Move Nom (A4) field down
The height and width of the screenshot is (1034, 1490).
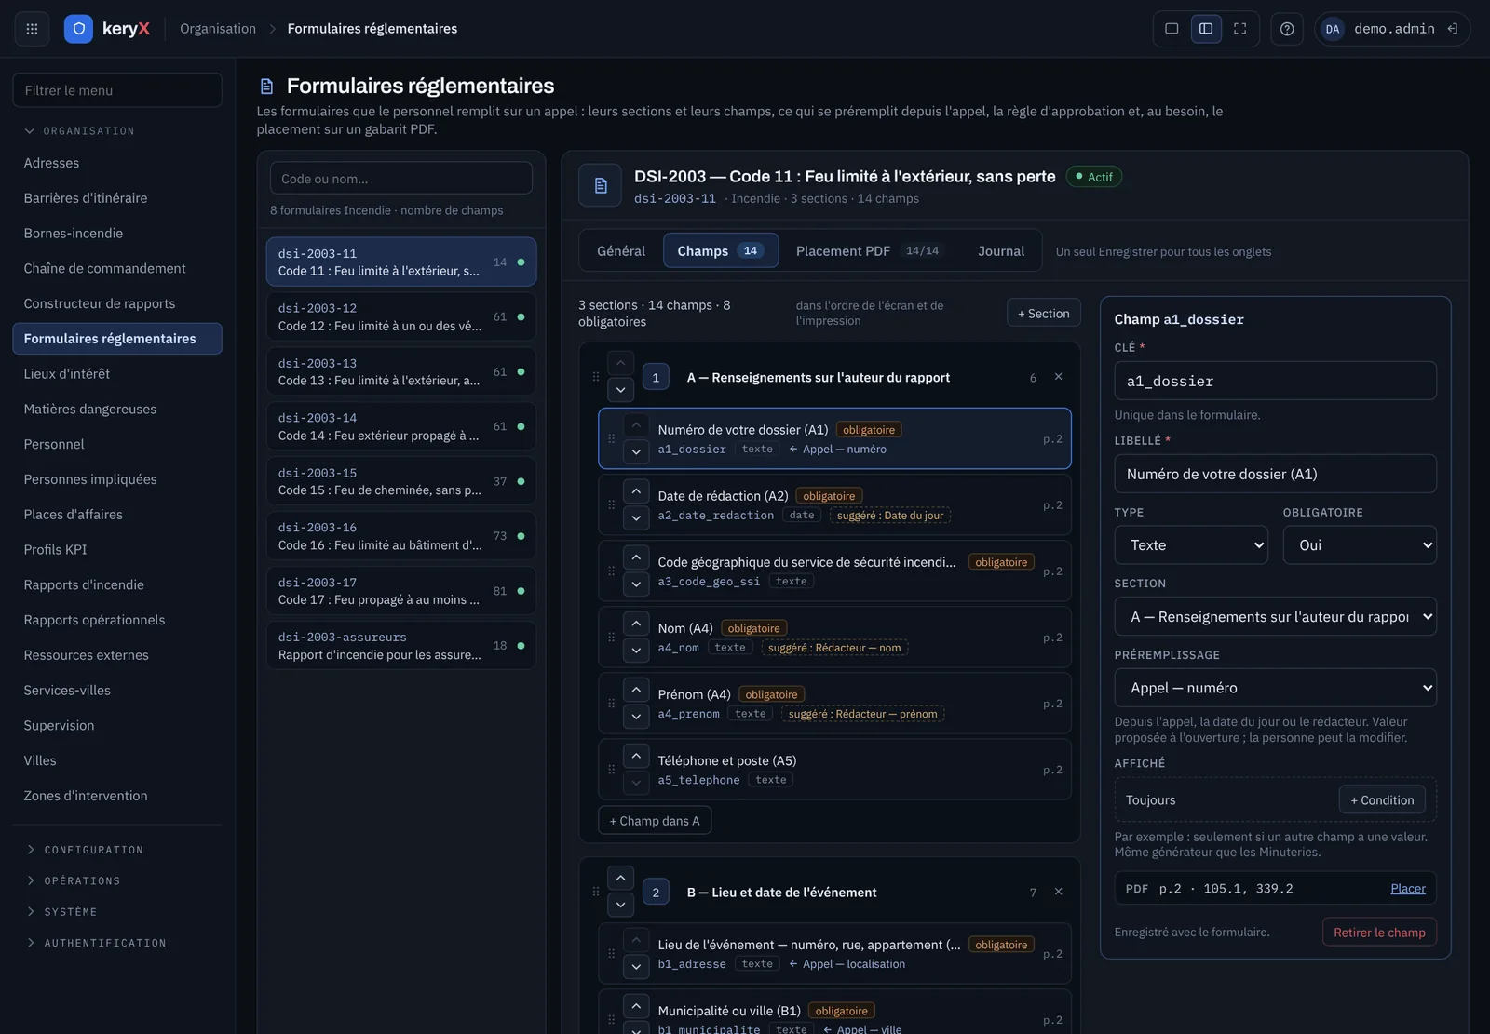point(636,650)
